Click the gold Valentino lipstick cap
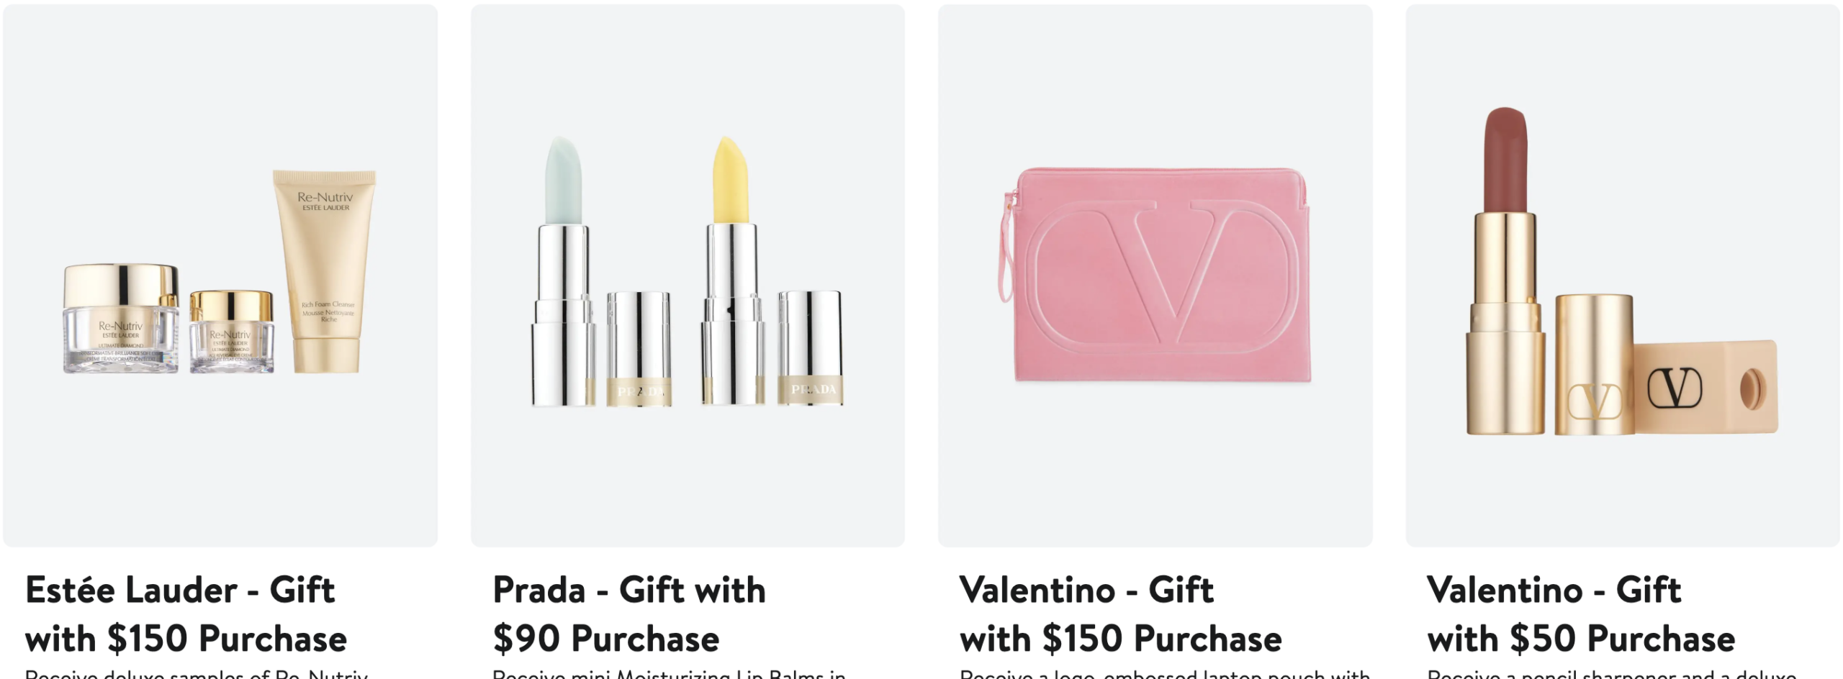The image size is (1843, 679). (x=1594, y=364)
